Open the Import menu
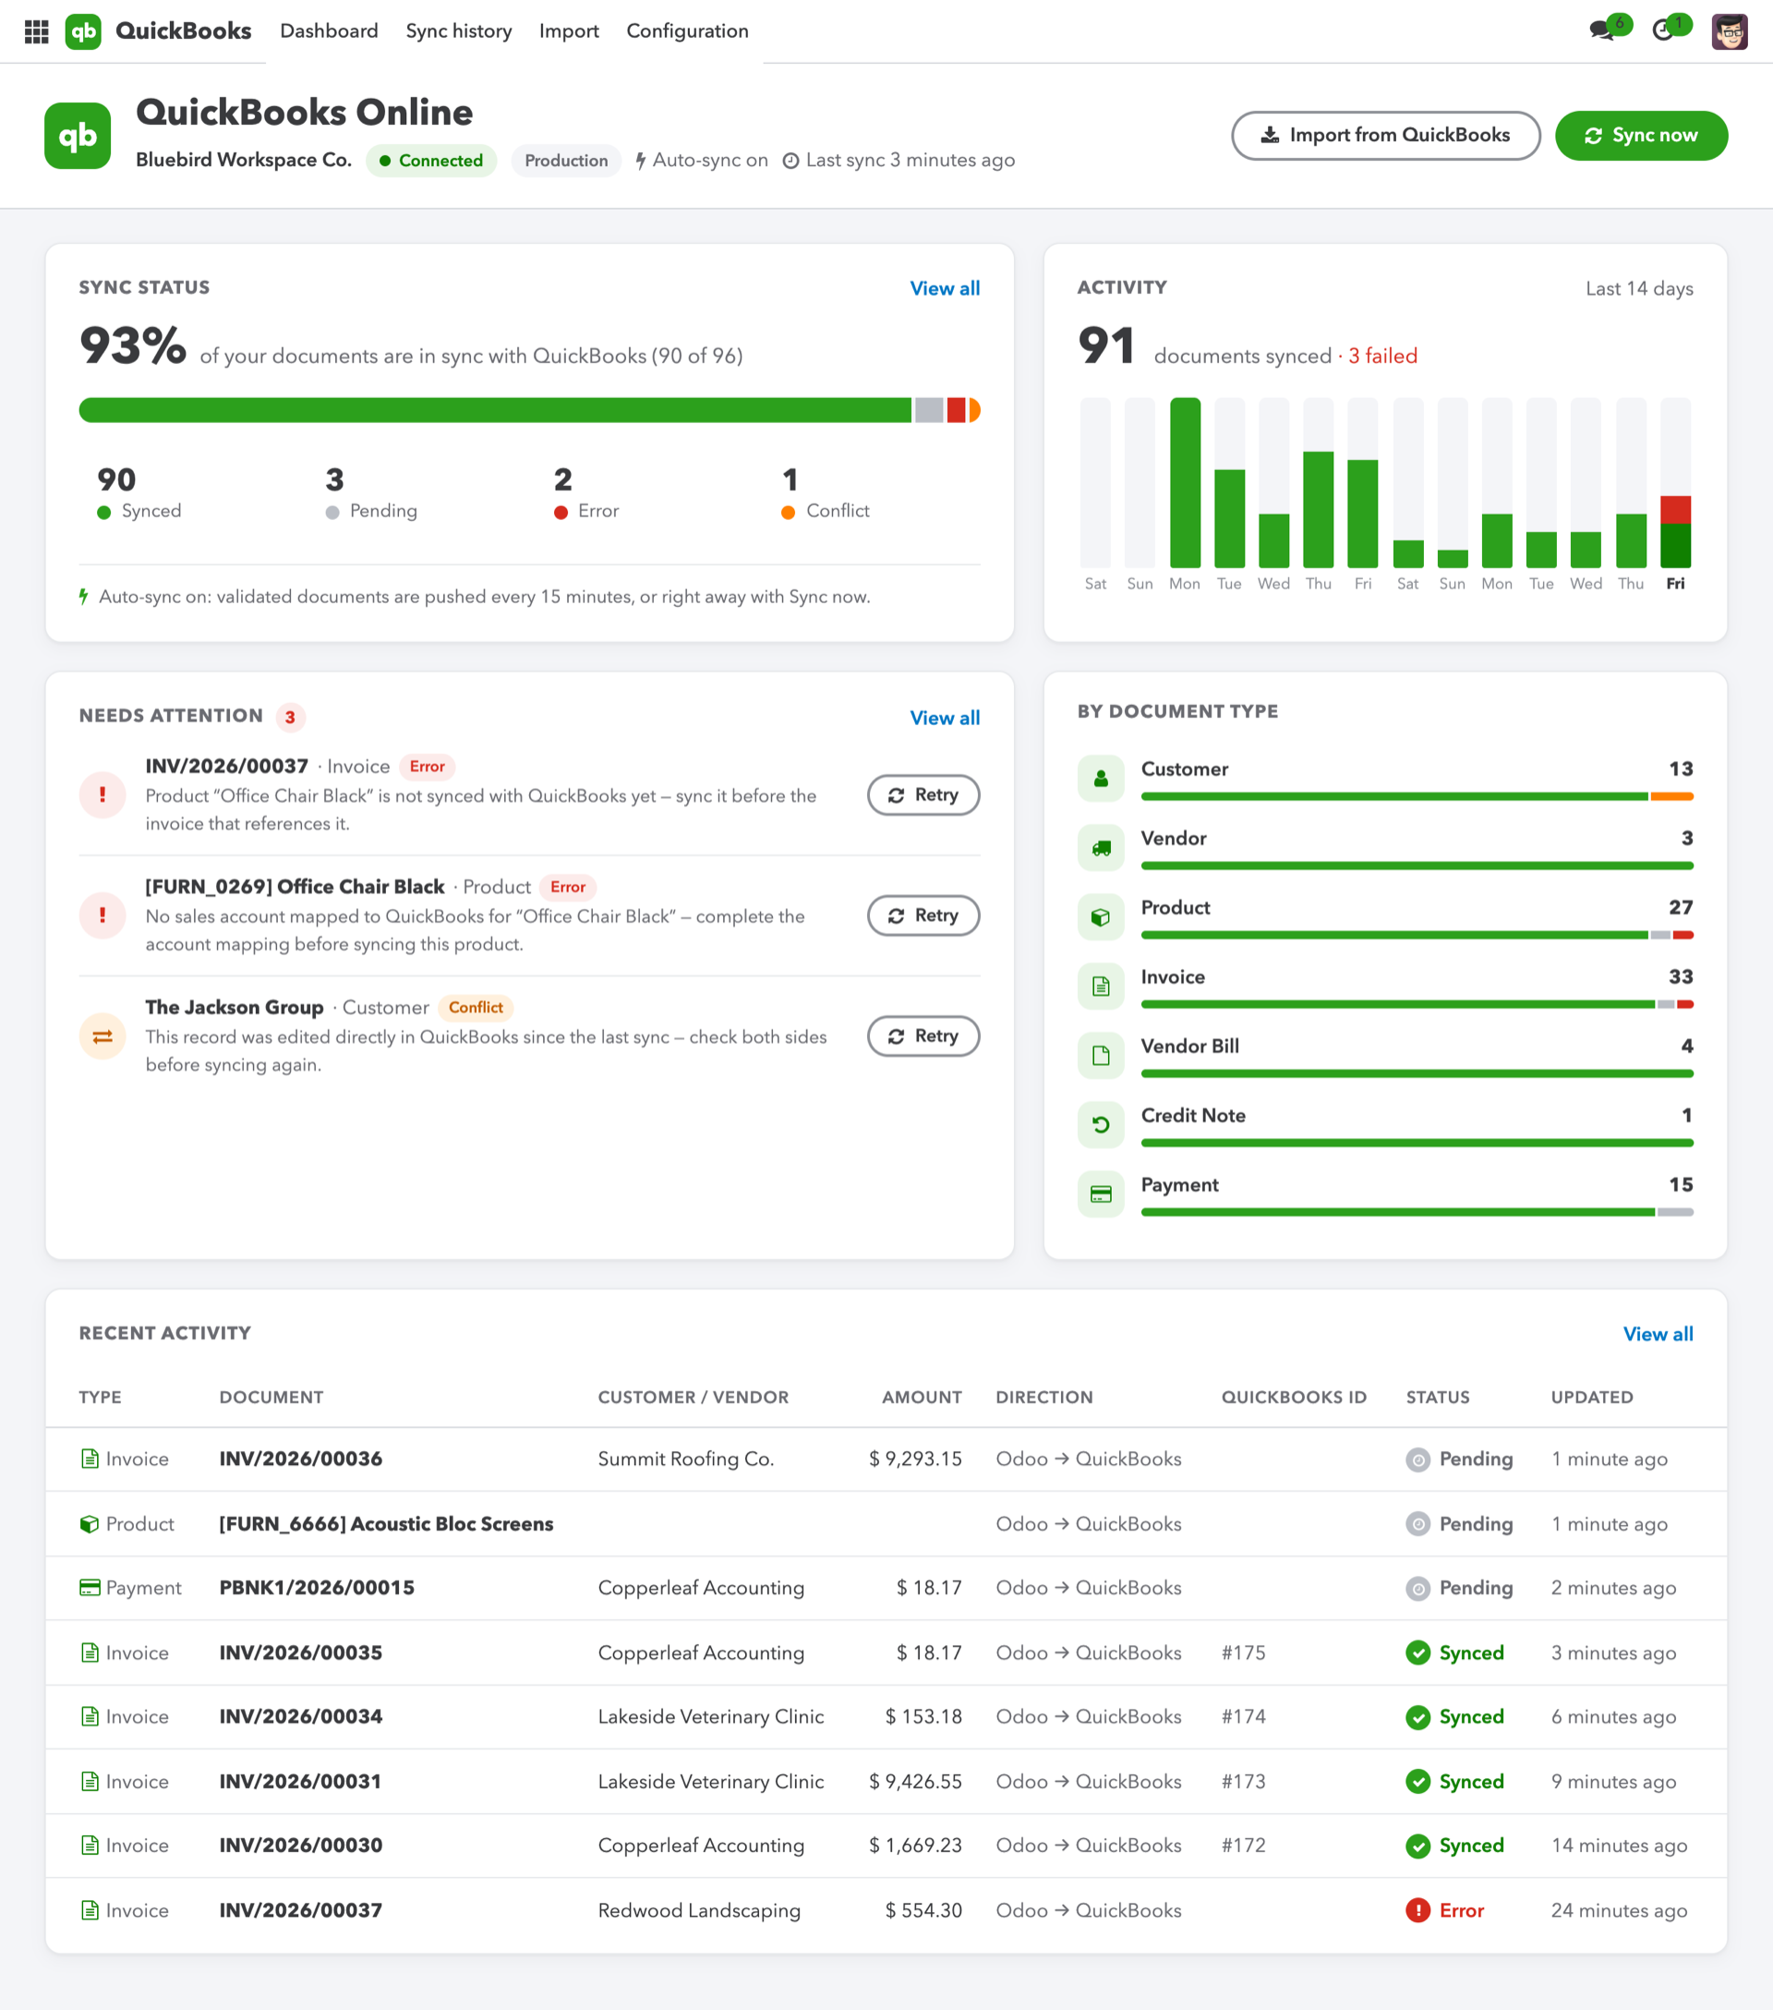This screenshot has width=1773, height=2010. [569, 30]
